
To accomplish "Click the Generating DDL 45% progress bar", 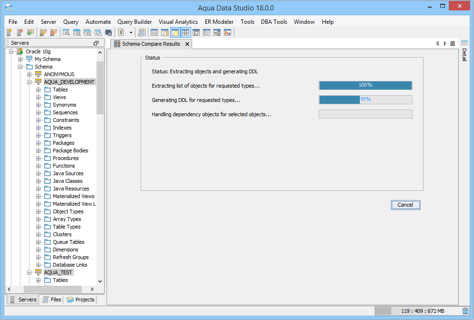I will 366,100.
